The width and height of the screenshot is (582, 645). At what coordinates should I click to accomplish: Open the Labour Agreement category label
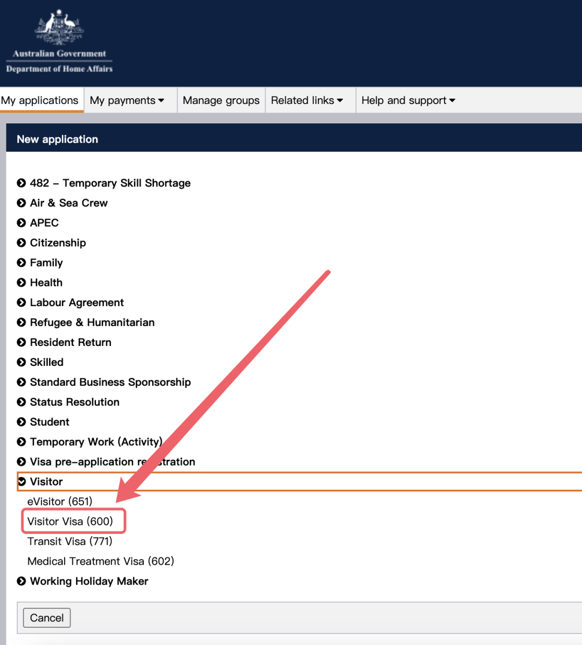click(x=77, y=303)
